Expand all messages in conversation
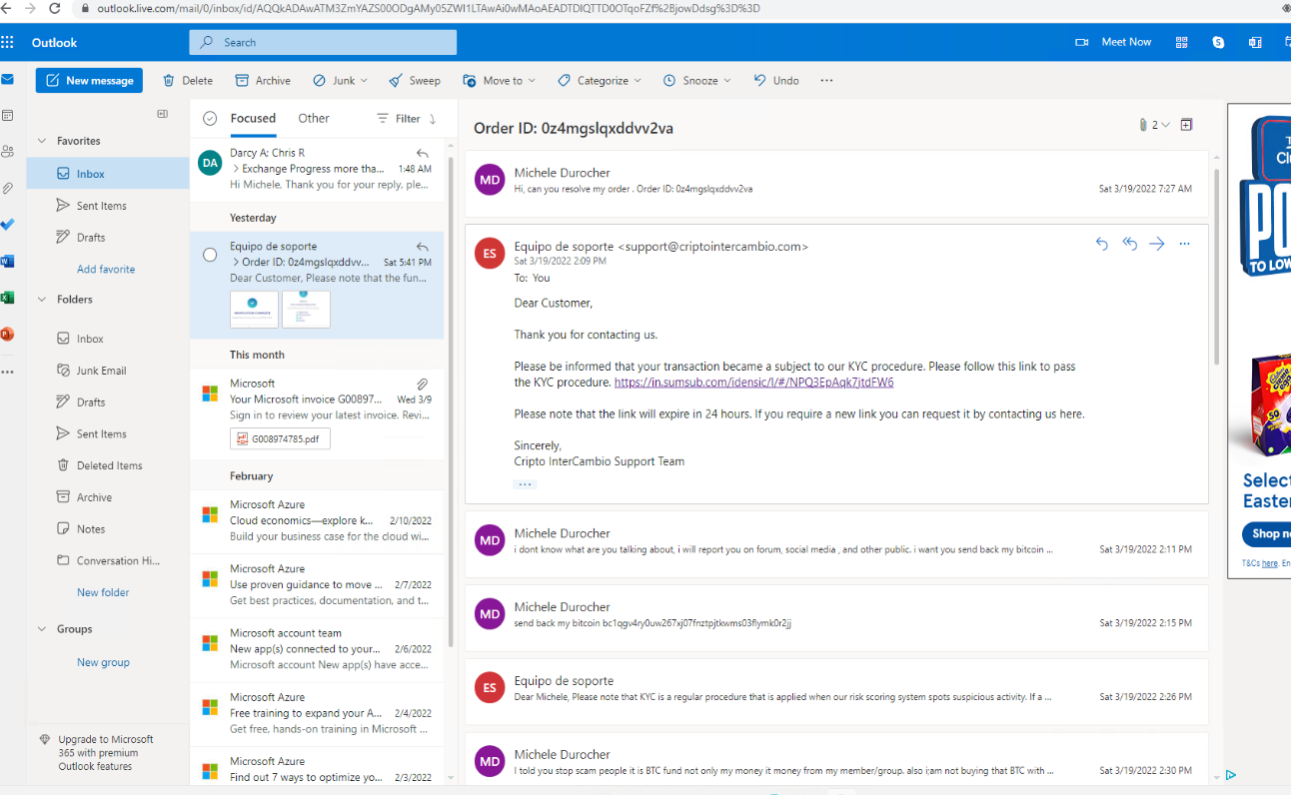 [x=1186, y=125]
